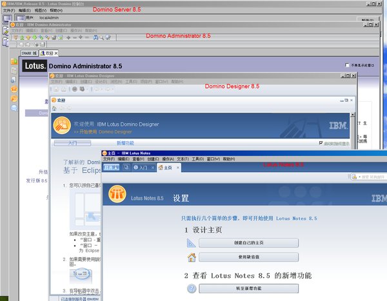Open 帮助(H) menu in Domino Administrator
This screenshot has height=301, width=387.
click(x=91, y=30)
